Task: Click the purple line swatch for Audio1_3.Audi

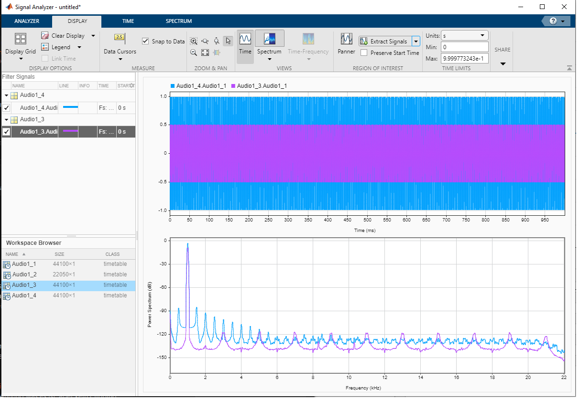Action: (70, 132)
